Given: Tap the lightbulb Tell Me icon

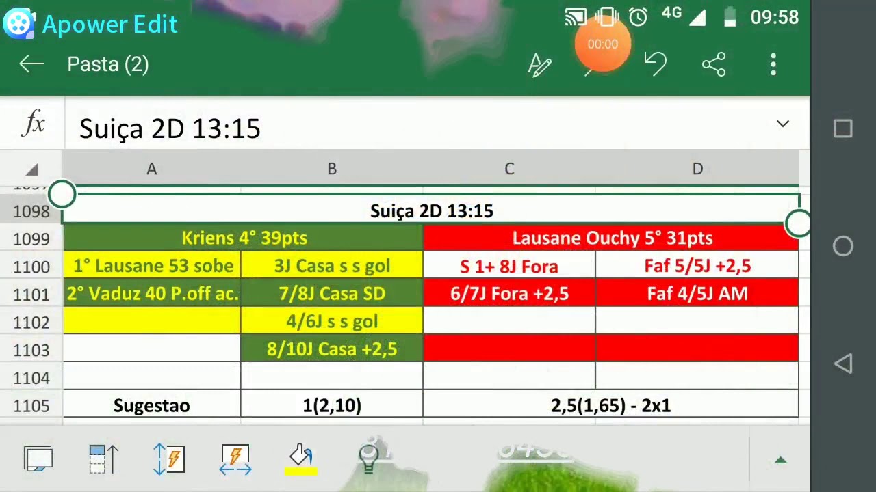Looking at the screenshot, I should [x=368, y=459].
